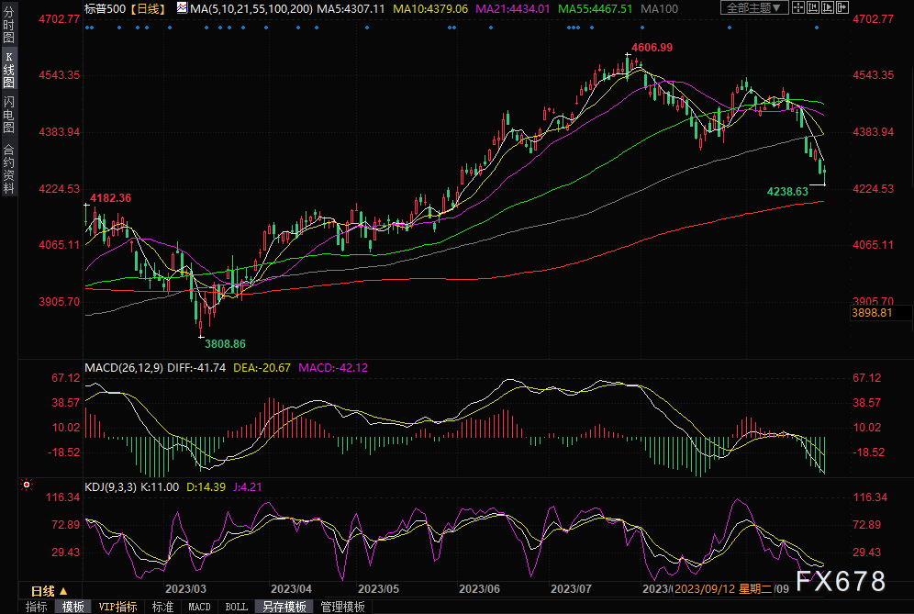Click the MA5:4307.11 value
The image size is (914, 614).
click(x=351, y=9)
